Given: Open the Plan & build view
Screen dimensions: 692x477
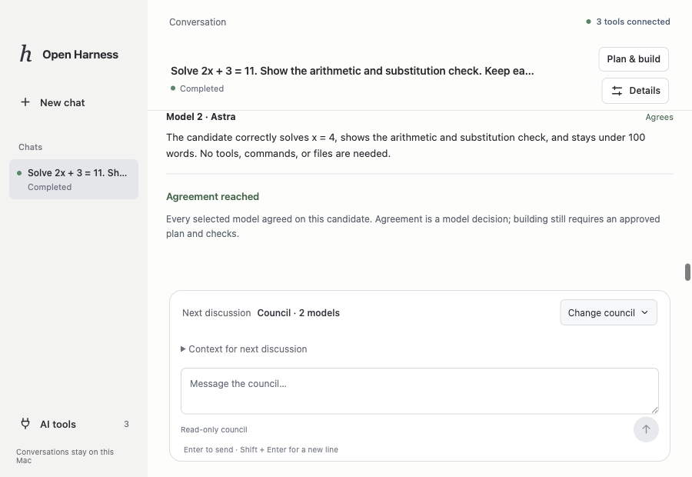Looking at the screenshot, I should coord(634,59).
